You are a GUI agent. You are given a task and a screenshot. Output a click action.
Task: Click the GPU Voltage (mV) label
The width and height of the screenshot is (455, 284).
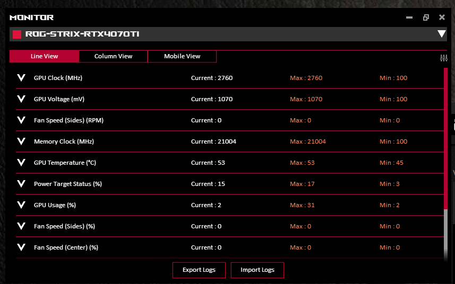[x=59, y=99]
